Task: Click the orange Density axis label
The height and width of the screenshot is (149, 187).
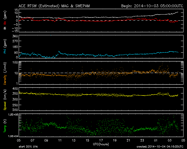Action: coord(5,73)
